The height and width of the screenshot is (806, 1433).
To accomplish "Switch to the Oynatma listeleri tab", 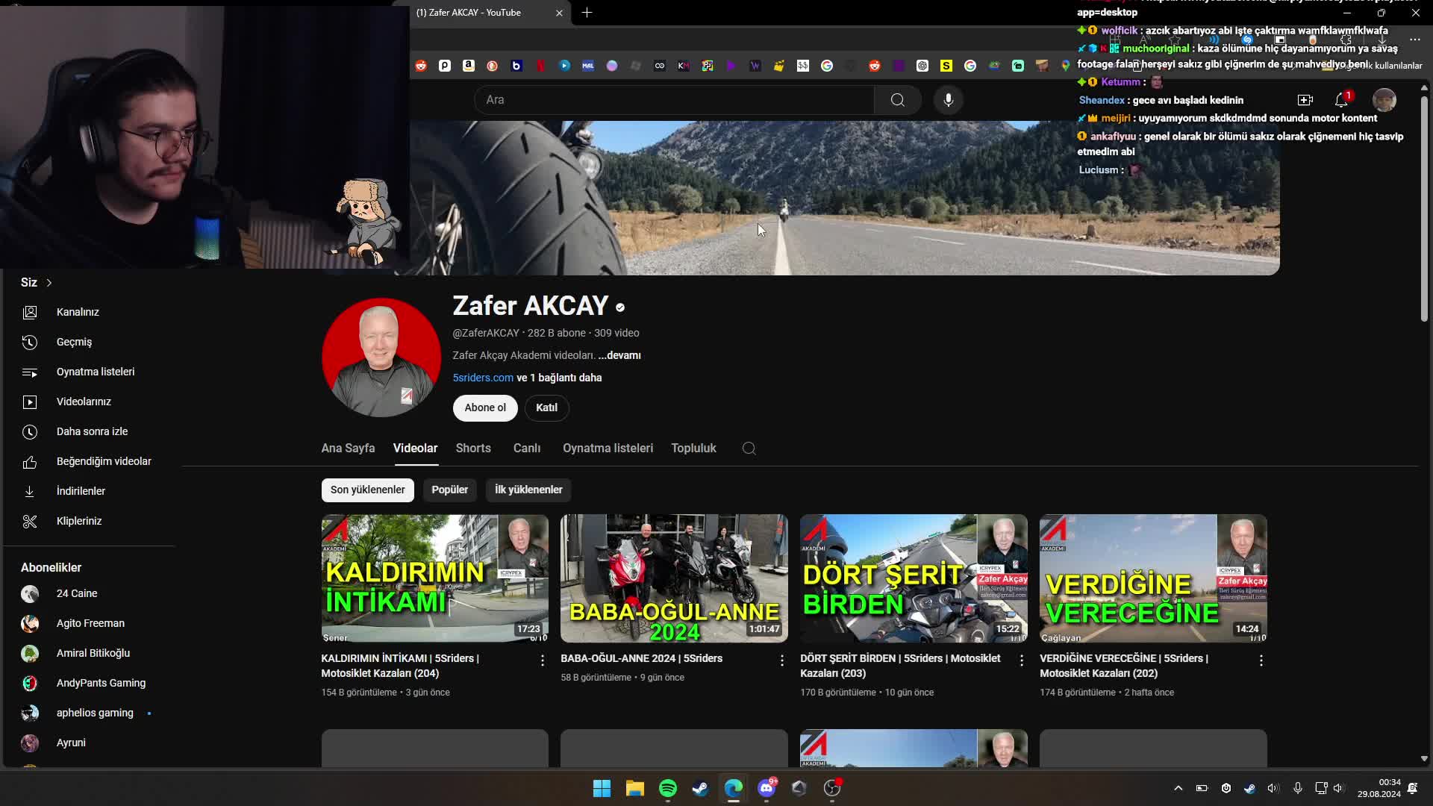I will coord(608,449).
